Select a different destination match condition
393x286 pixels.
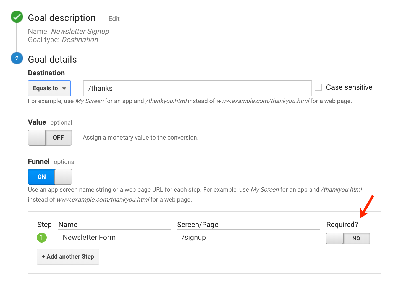click(49, 88)
